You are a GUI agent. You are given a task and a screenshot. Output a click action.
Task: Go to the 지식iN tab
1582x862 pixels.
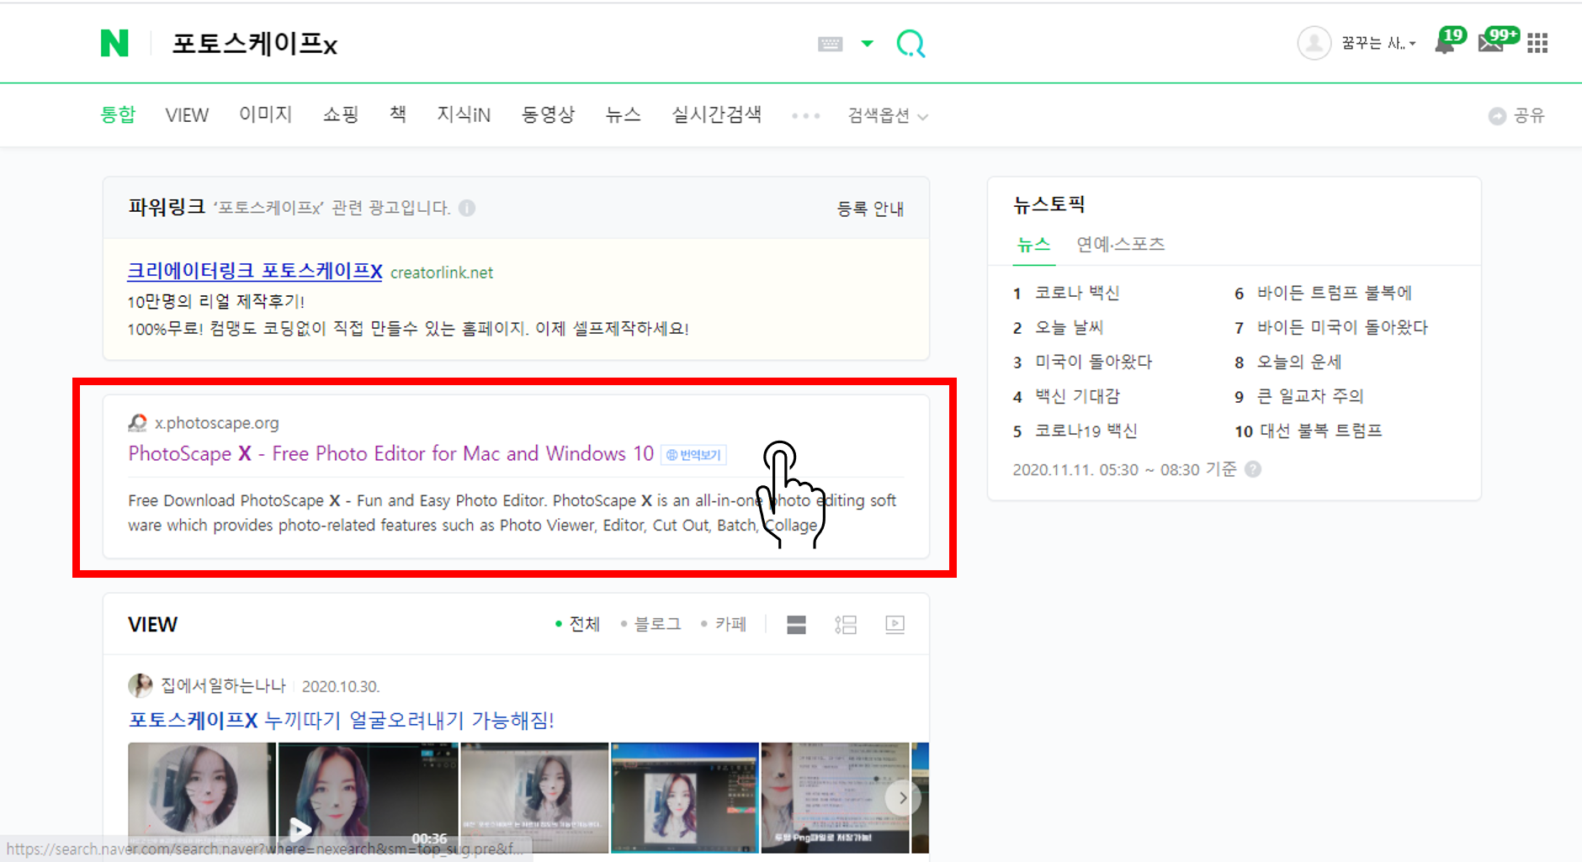pos(464,114)
